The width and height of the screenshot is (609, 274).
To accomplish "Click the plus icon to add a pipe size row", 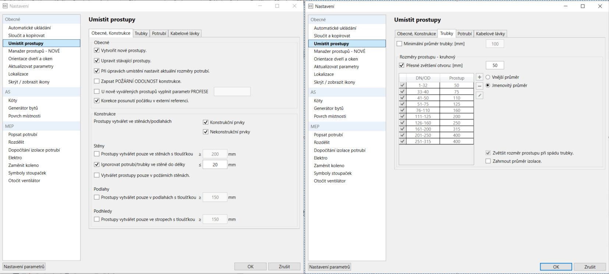I will [479, 77].
